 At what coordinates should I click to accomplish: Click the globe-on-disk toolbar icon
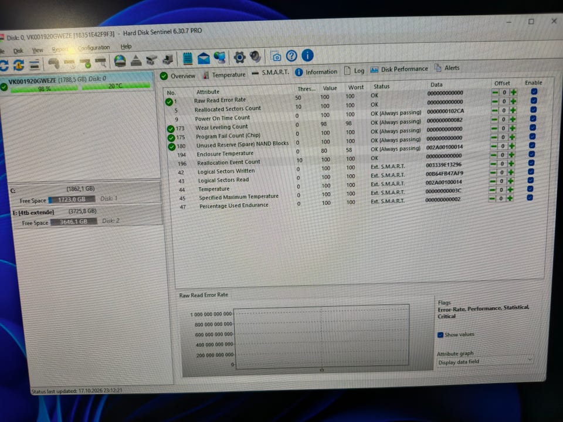120,61
